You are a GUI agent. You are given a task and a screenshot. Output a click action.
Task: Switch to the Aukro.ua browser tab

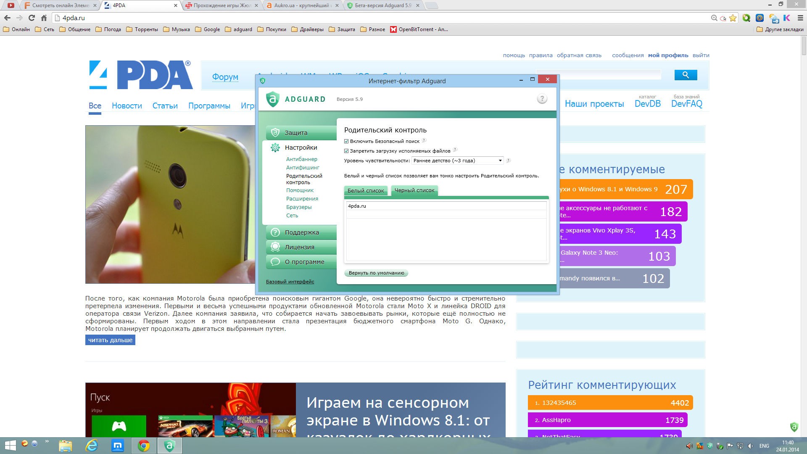302,5
